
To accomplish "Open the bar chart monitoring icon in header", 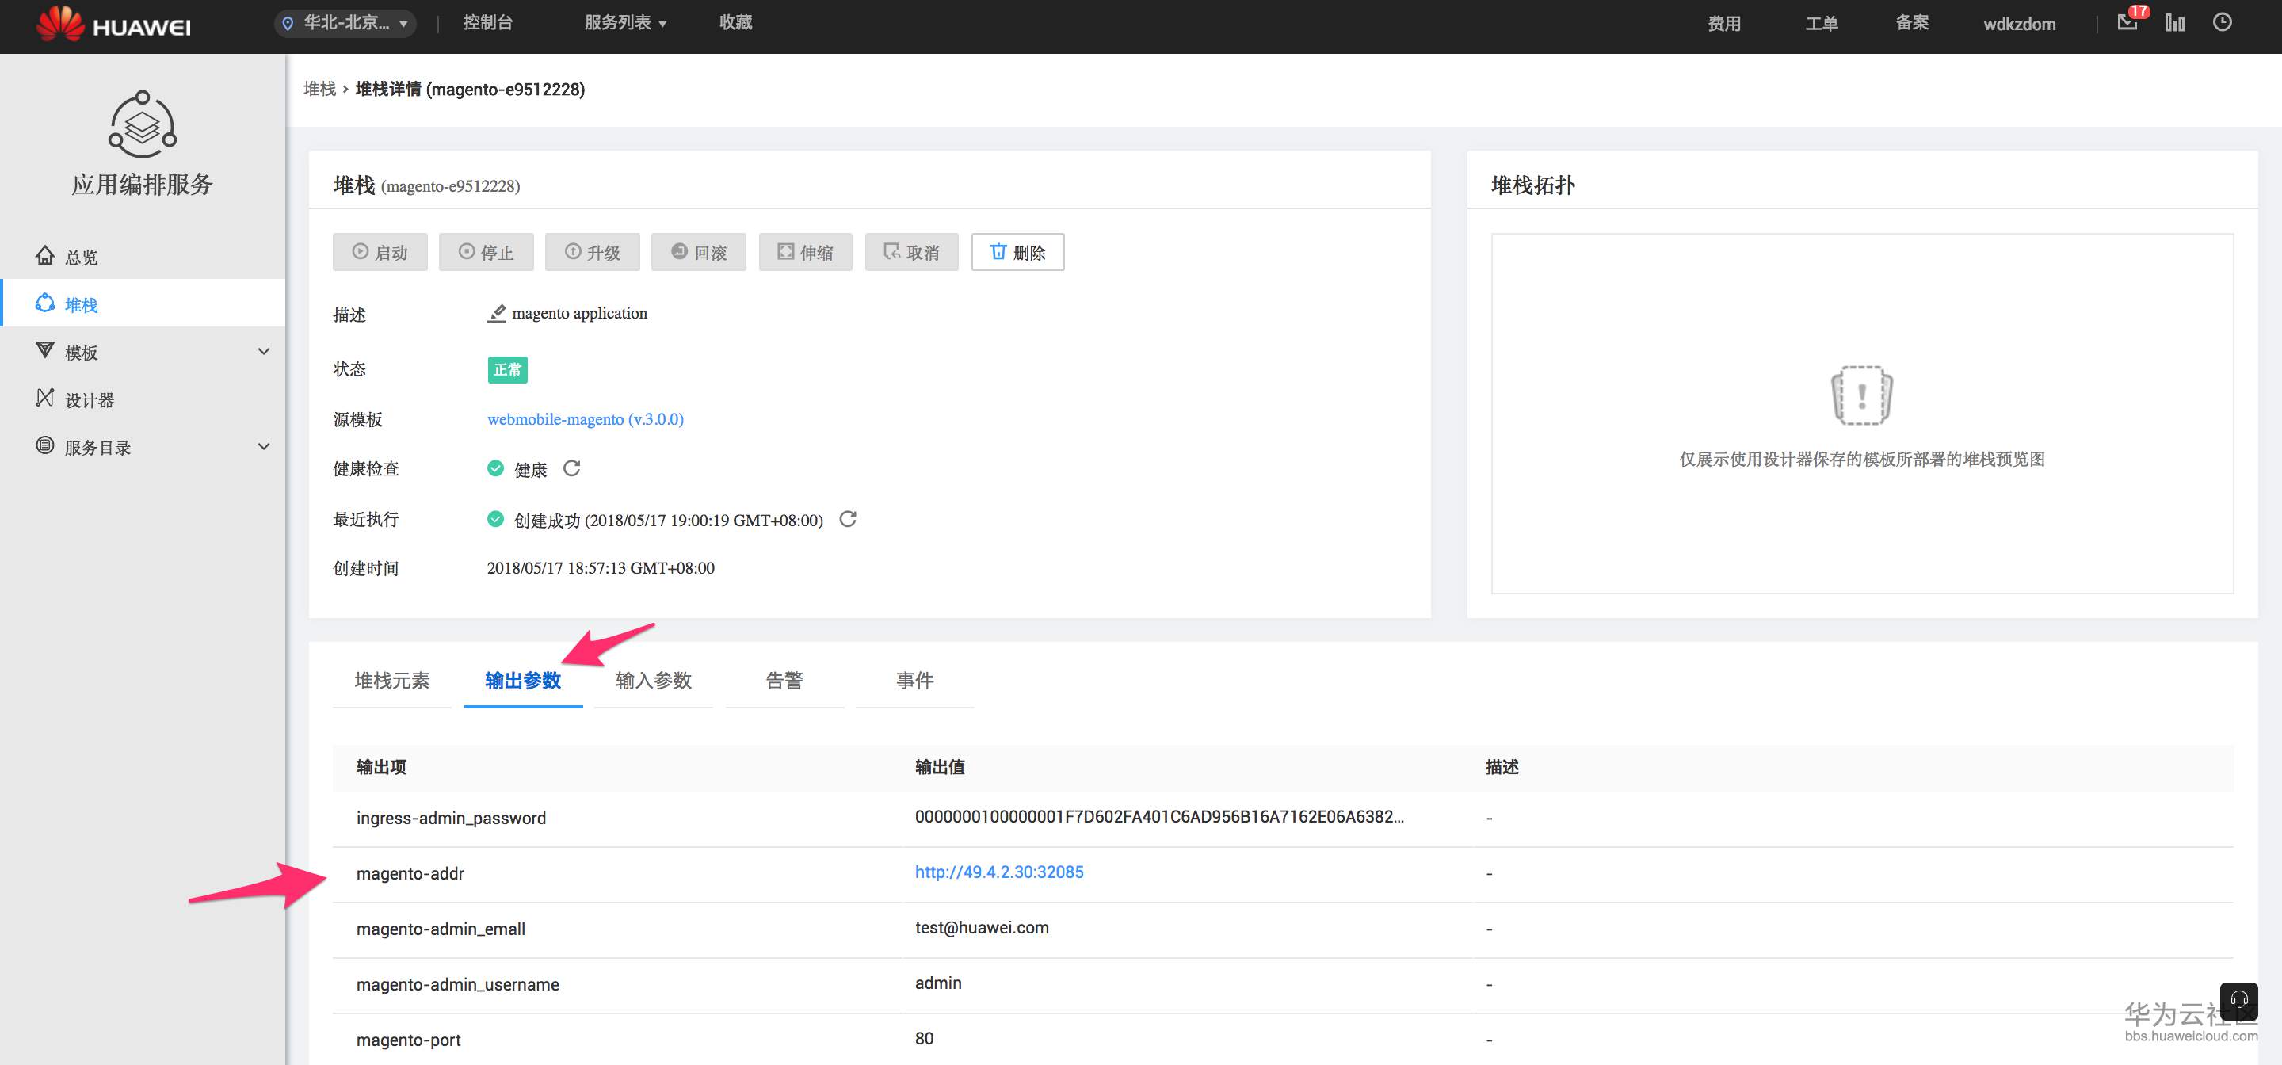I will coord(2174,23).
